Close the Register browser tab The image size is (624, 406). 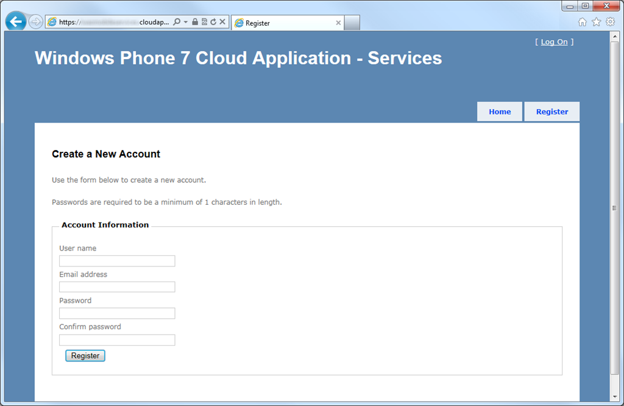click(338, 23)
